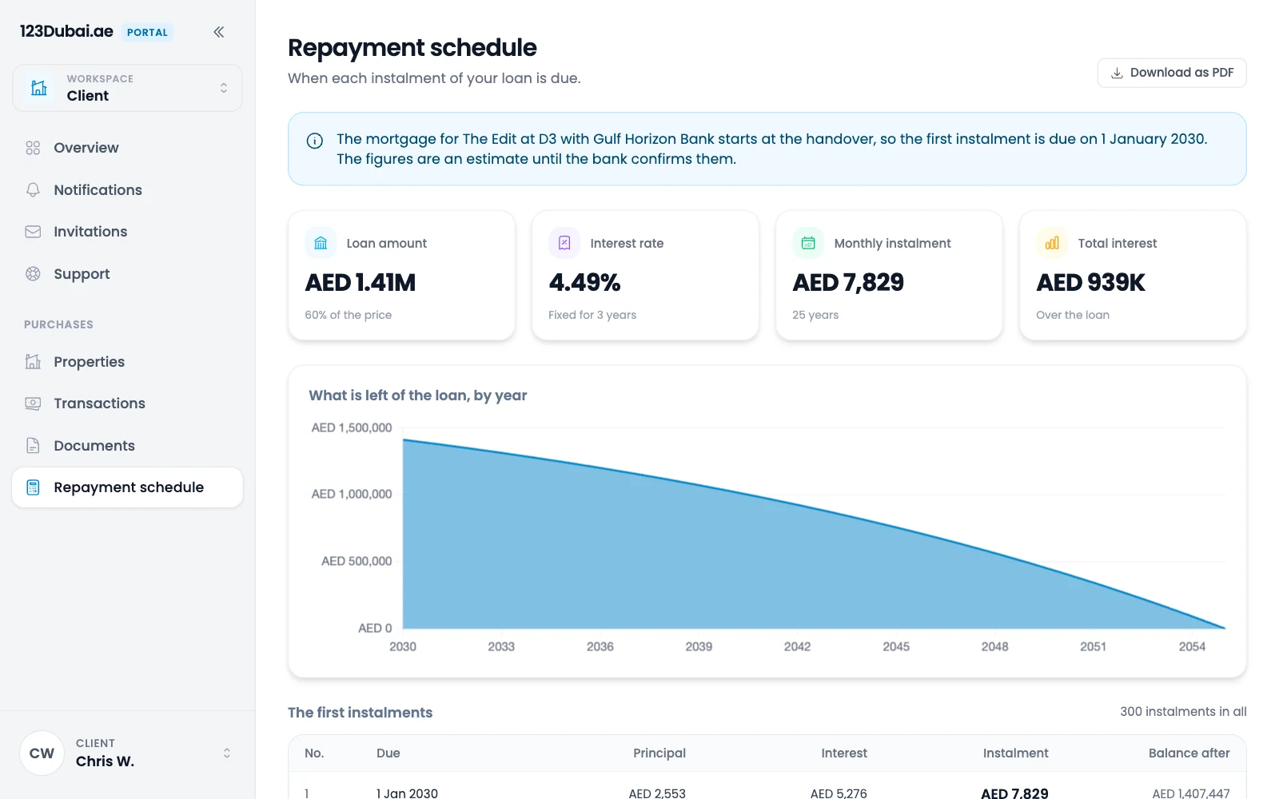
Task: Click the download icon beside Download as PDF
Action: (x=1118, y=73)
